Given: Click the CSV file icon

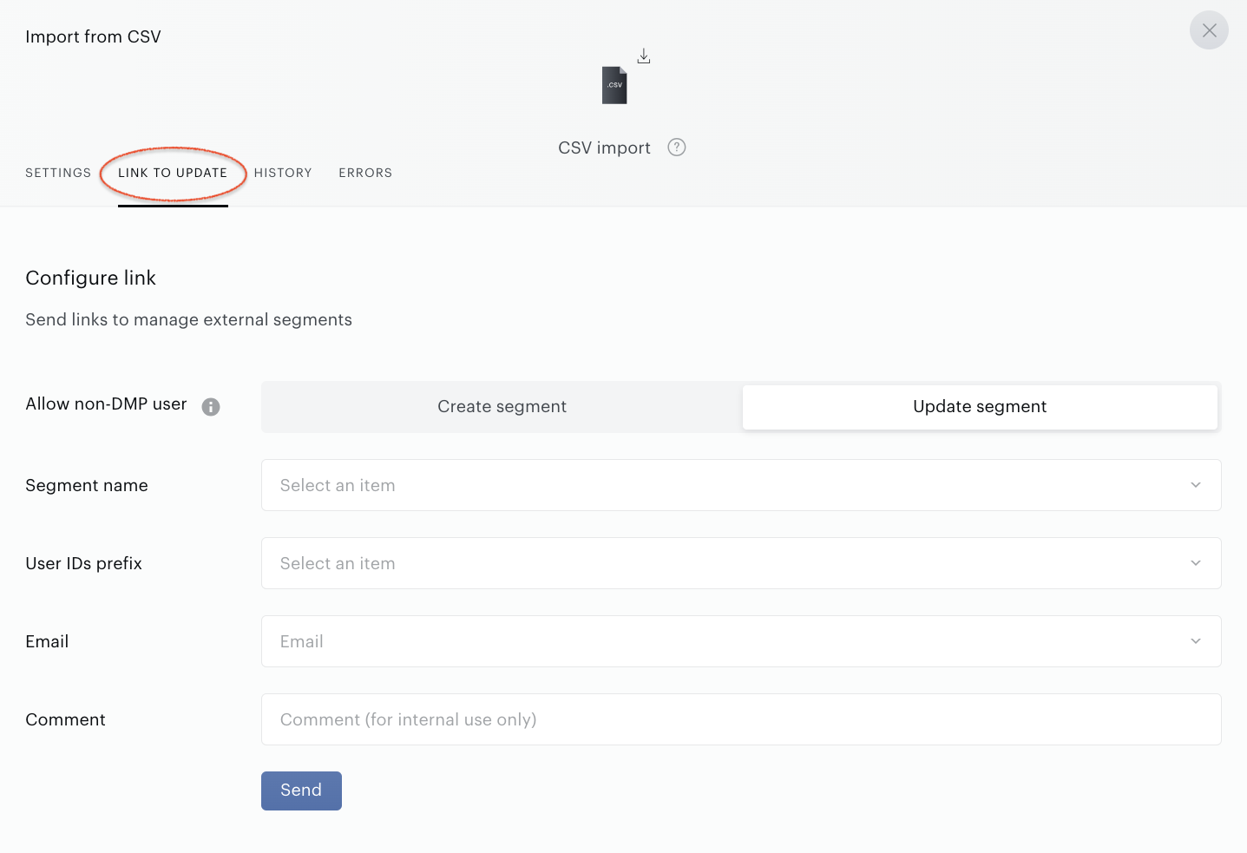Looking at the screenshot, I should (x=614, y=85).
